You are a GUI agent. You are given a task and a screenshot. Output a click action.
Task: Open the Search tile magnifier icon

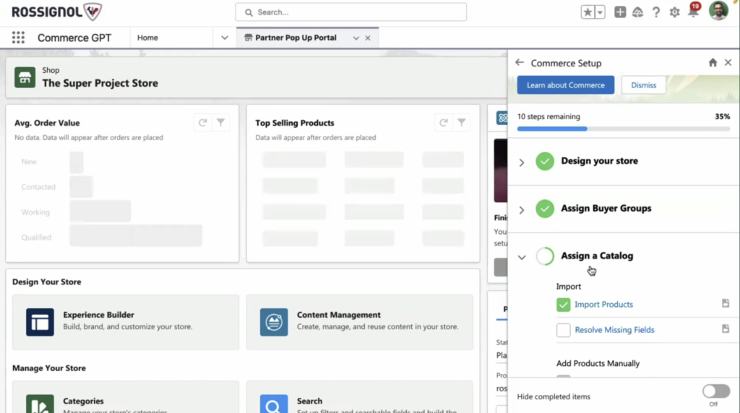[274, 404]
